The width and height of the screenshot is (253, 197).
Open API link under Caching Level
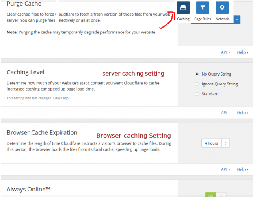[x=225, y=113]
